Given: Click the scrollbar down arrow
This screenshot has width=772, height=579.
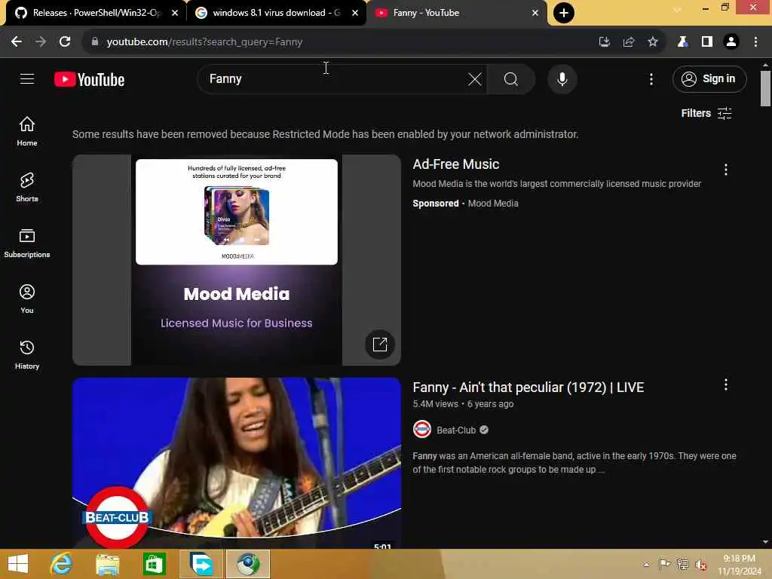Looking at the screenshot, I should [765, 542].
